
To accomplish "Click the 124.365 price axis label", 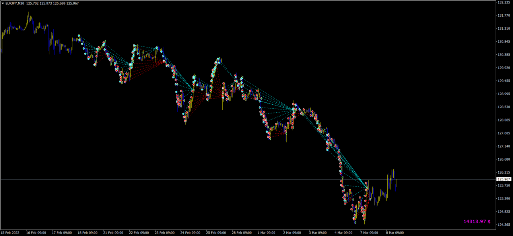I will pos(504,225).
